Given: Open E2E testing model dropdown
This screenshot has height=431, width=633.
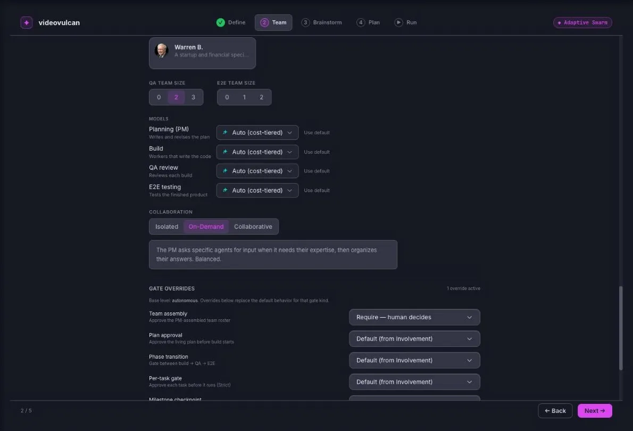Looking at the screenshot, I should (257, 190).
